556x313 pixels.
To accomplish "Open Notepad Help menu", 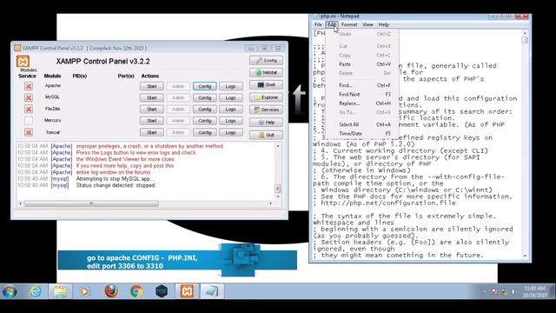I will tap(384, 24).
